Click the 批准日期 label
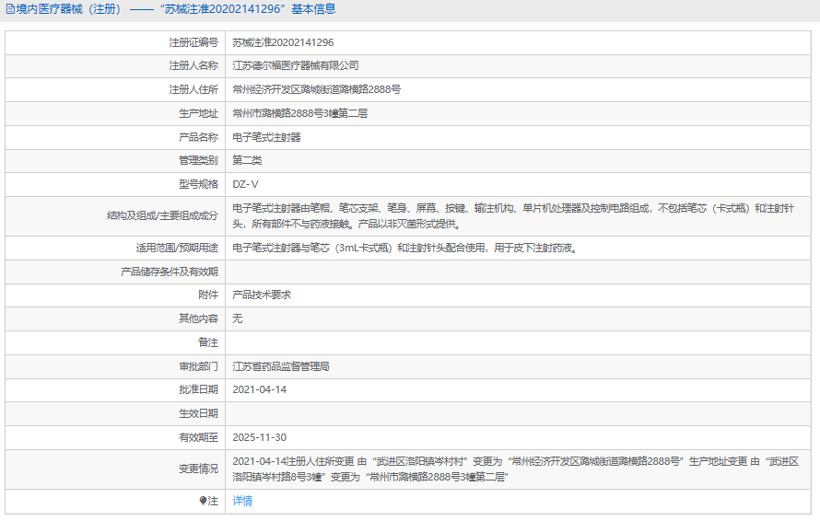Screen dimensions: 820x521 point(198,390)
